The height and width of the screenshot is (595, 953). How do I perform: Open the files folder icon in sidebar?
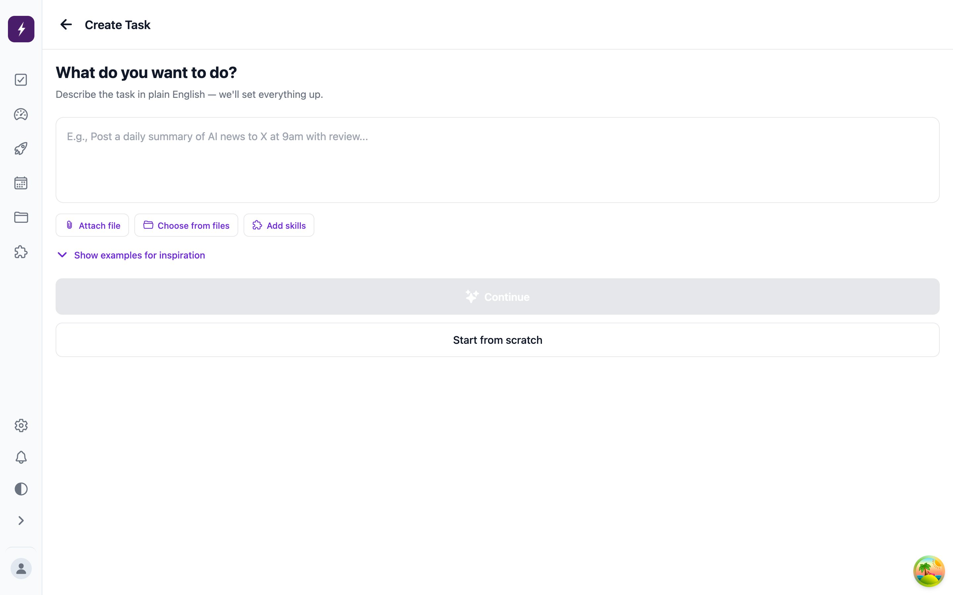point(21,217)
